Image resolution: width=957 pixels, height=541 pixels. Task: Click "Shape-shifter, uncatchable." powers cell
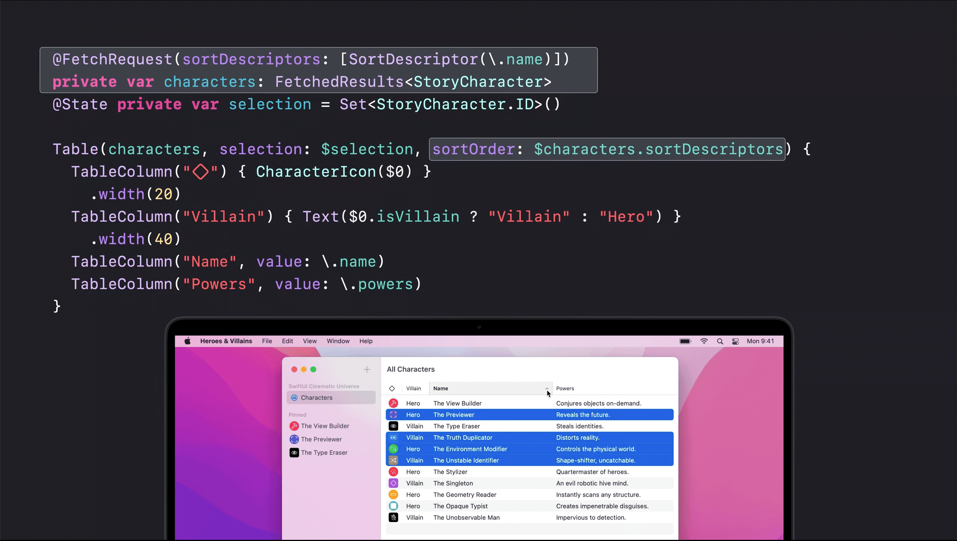coord(596,460)
